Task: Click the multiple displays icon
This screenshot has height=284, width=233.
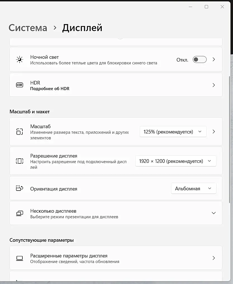Action: [x=20, y=213]
